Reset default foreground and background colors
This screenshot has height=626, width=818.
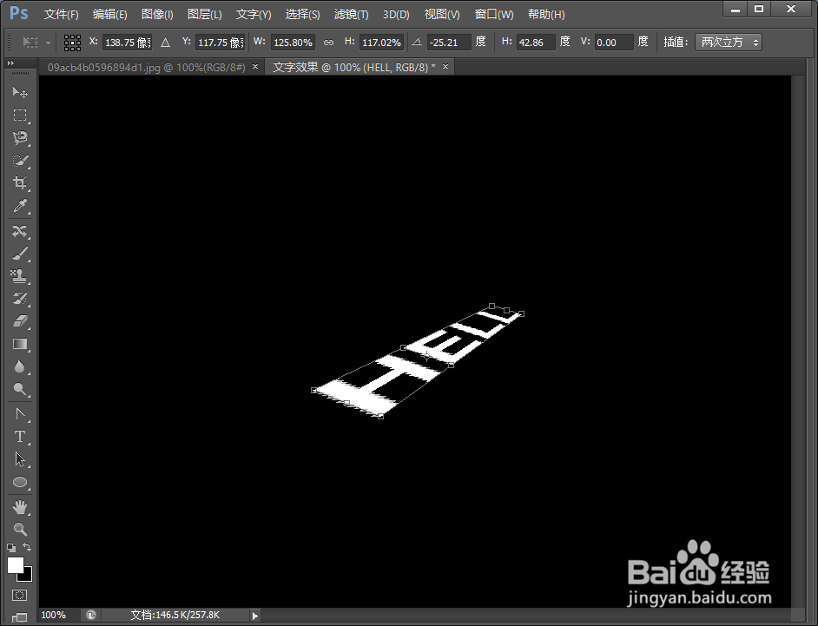[x=11, y=547]
